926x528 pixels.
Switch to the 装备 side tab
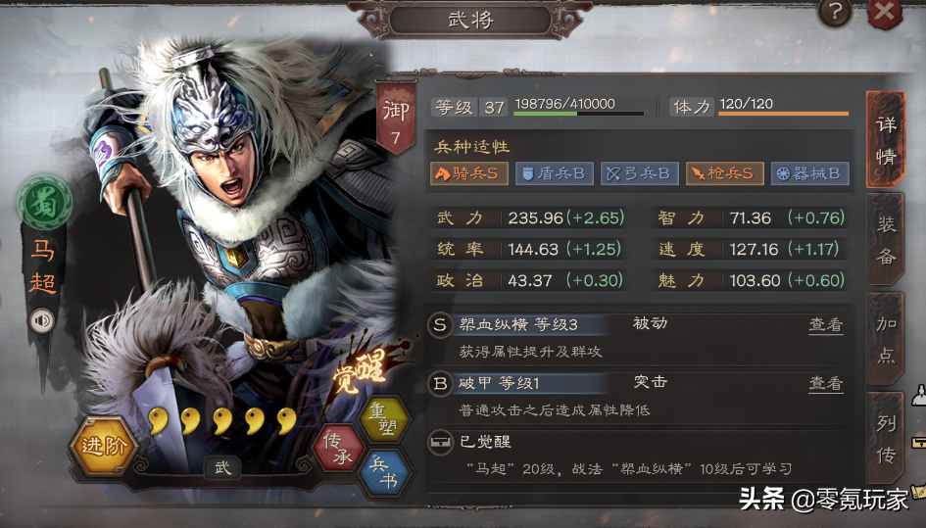tap(885, 240)
